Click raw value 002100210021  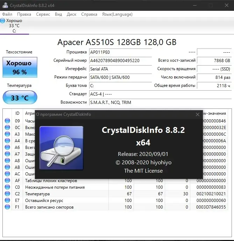coord(211,194)
